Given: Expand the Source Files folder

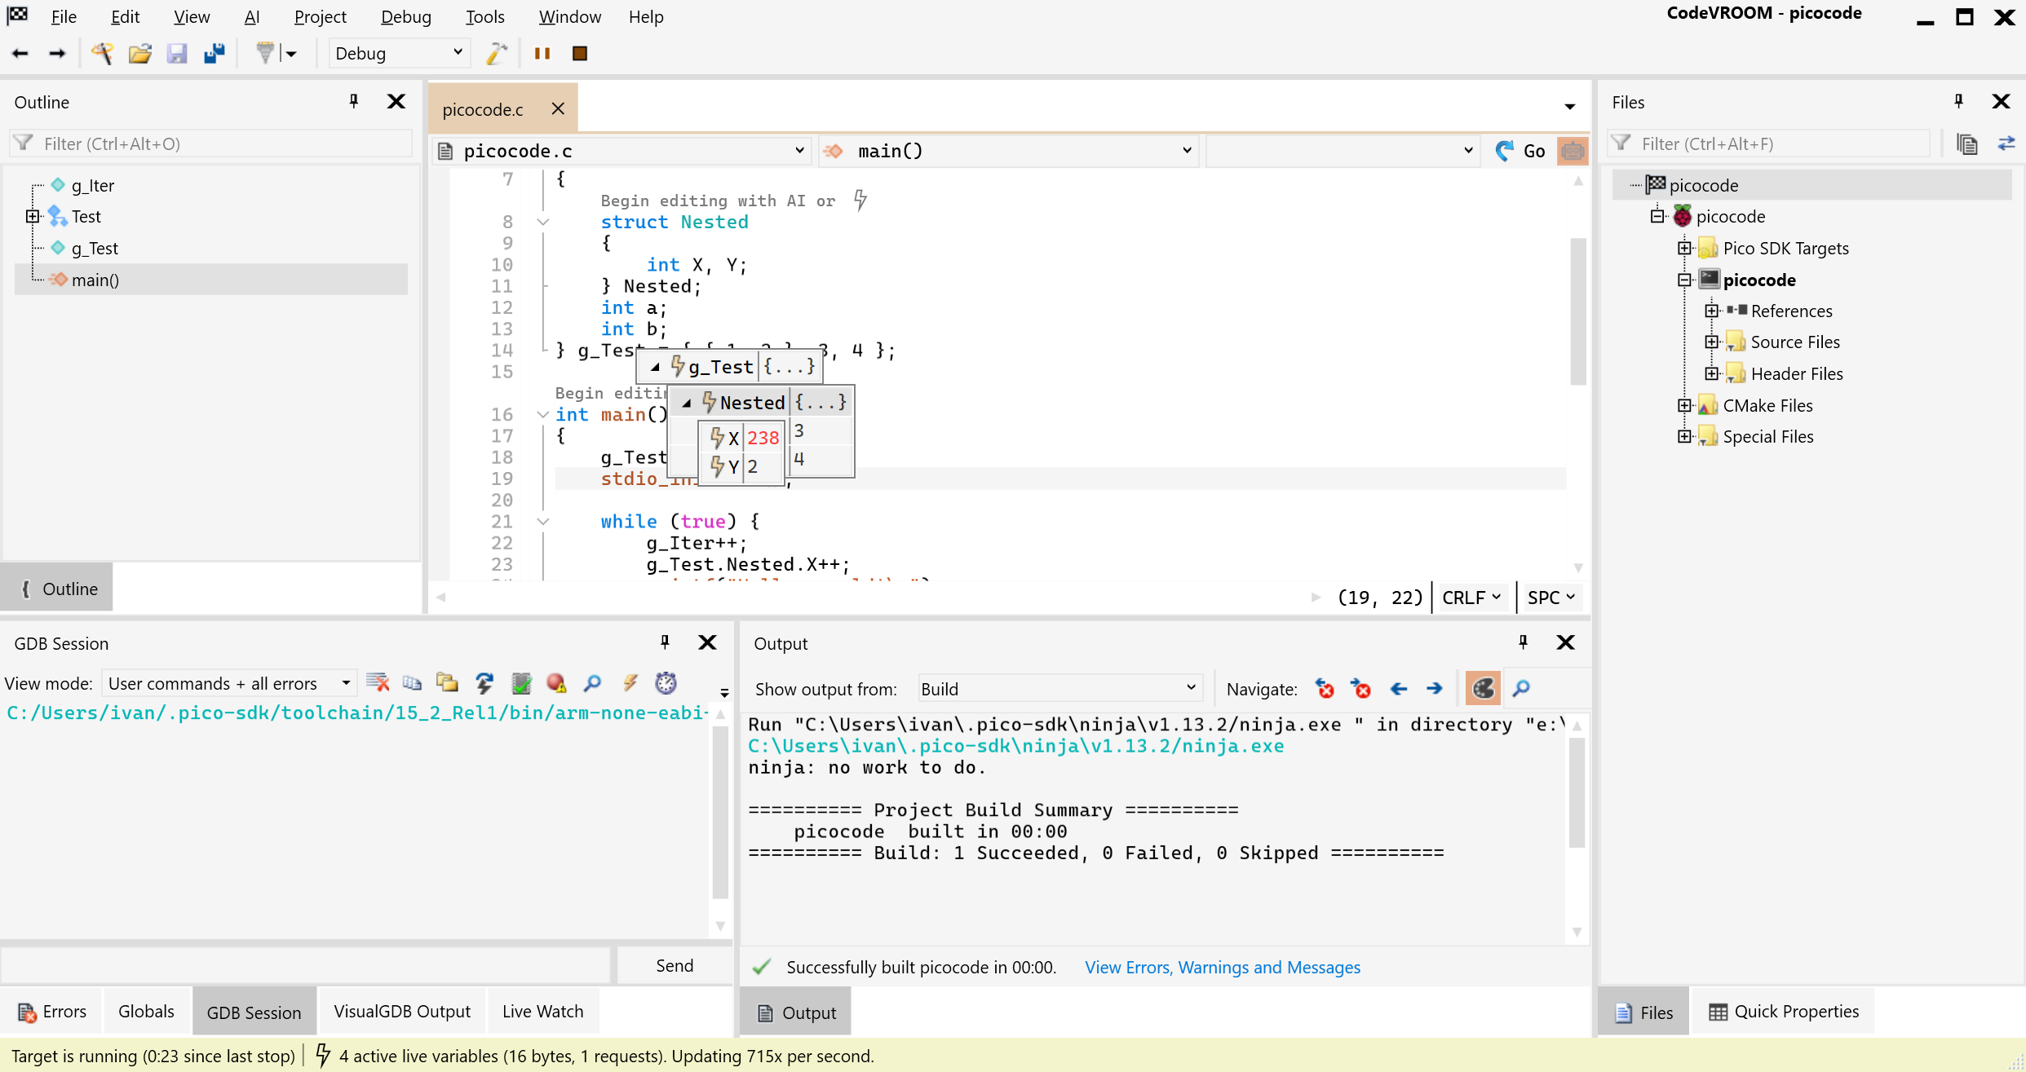Looking at the screenshot, I should [x=1712, y=342].
